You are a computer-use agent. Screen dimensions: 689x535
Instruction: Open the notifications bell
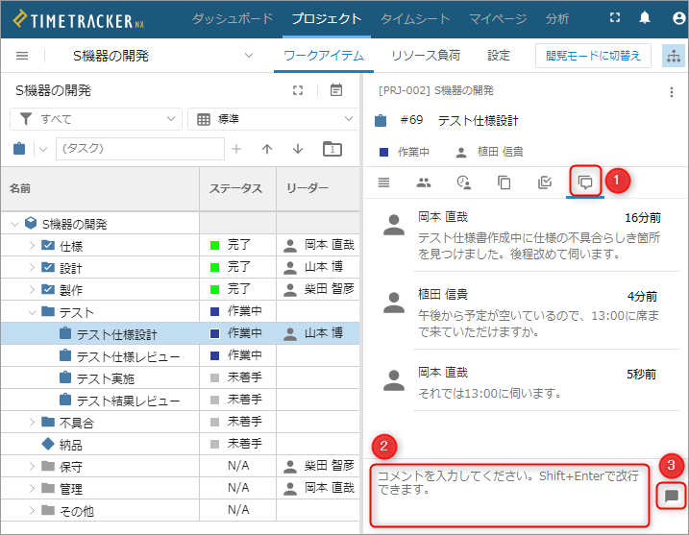645,18
